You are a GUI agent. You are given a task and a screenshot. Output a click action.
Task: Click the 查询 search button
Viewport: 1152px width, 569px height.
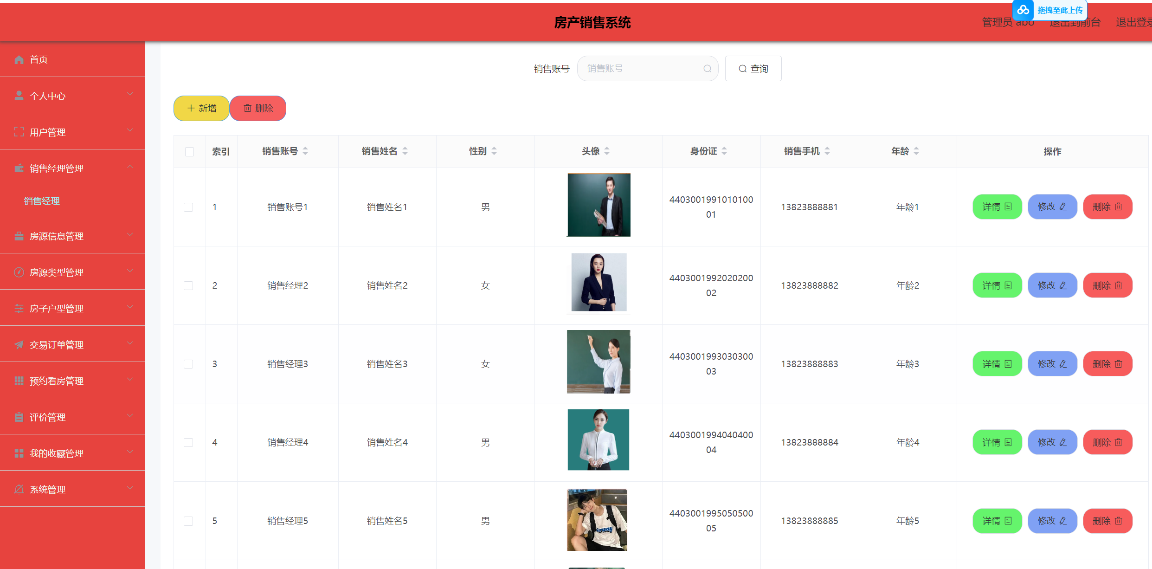753,68
